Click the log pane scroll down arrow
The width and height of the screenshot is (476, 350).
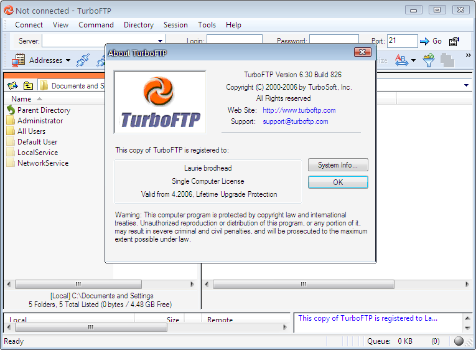[467, 328]
